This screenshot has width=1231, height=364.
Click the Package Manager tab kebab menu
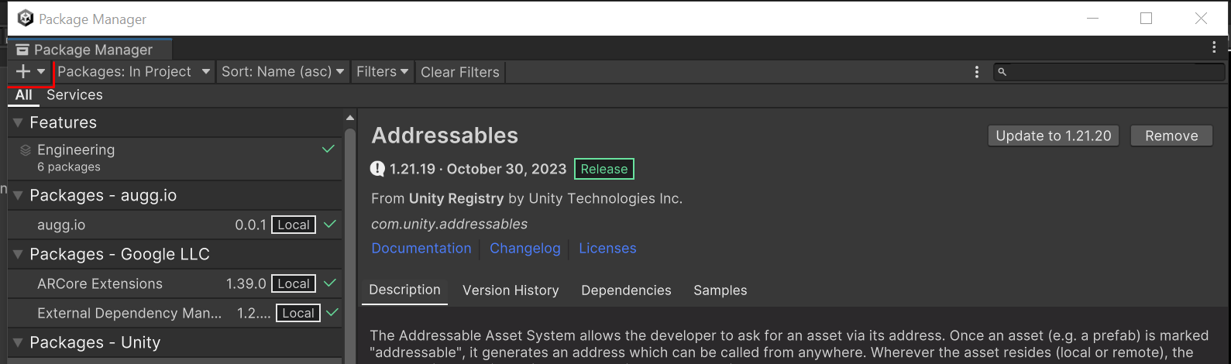point(1214,48)
